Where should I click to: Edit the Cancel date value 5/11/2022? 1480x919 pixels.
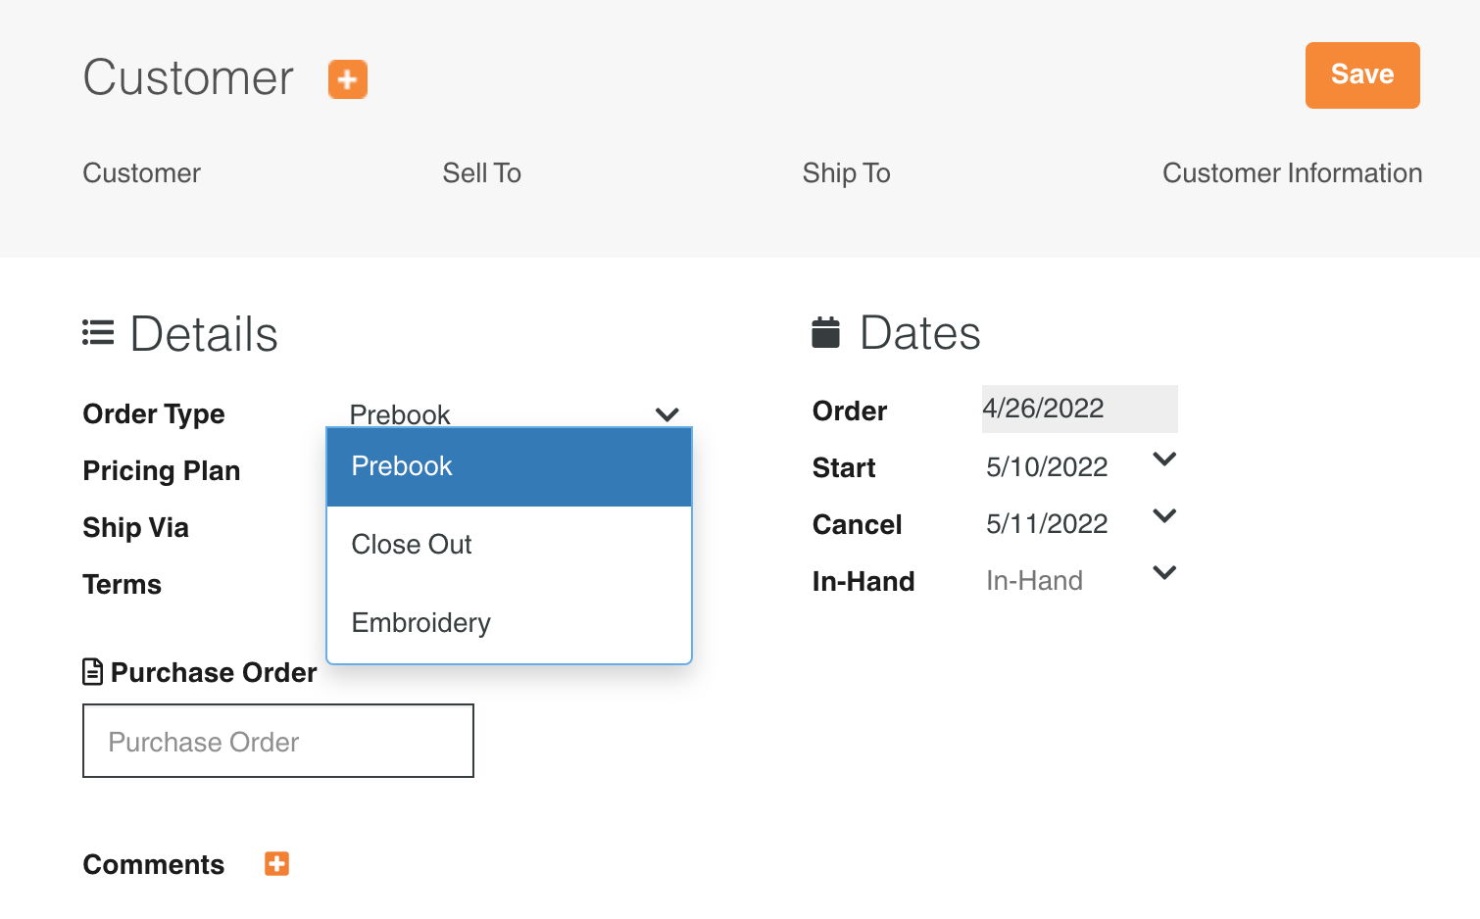tap(1047, 524)
